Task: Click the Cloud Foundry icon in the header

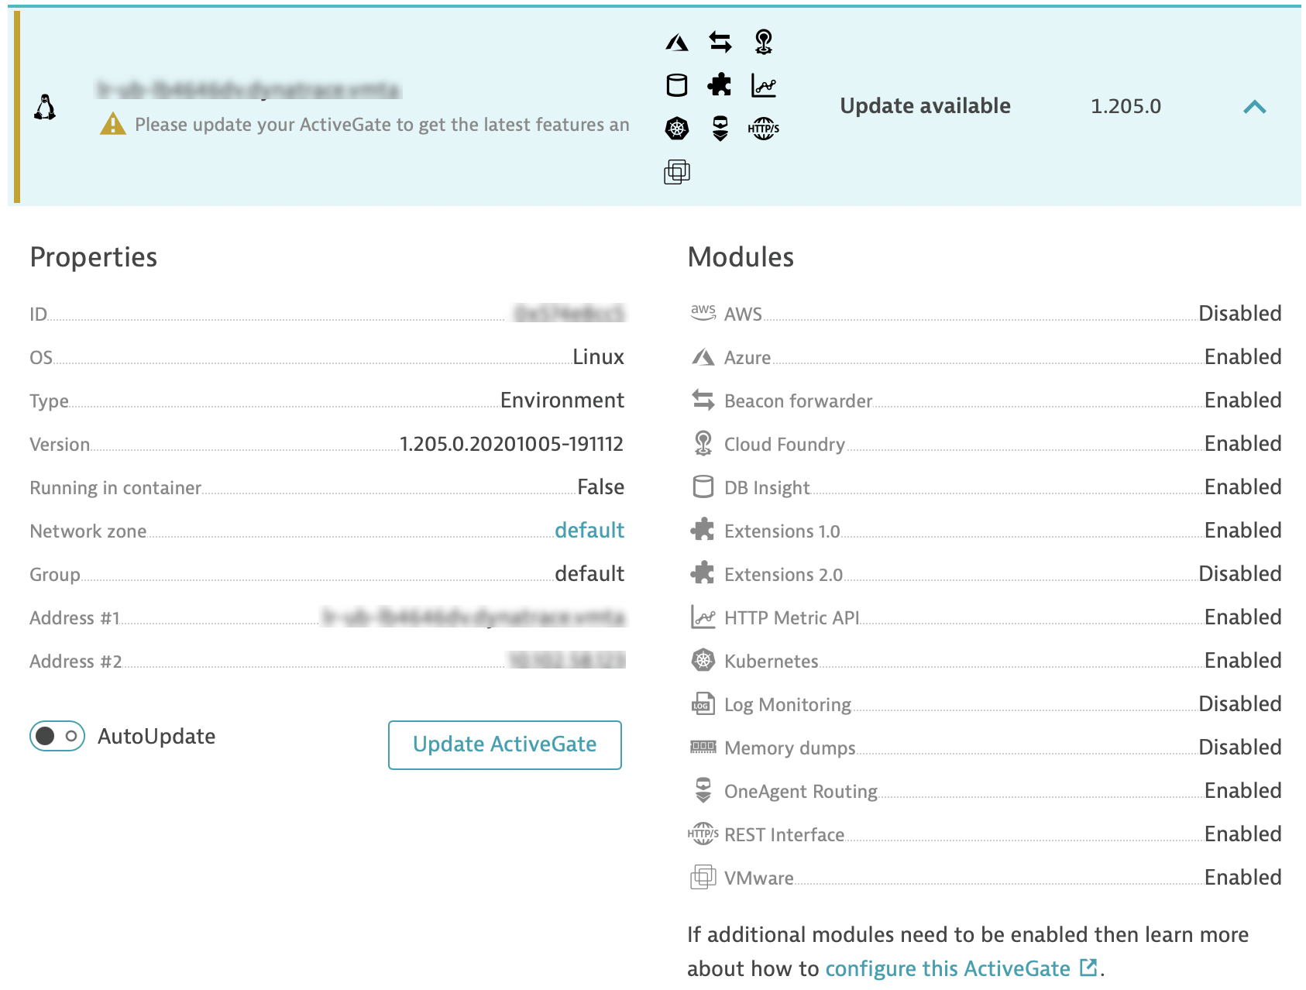Action: [764, 42]
